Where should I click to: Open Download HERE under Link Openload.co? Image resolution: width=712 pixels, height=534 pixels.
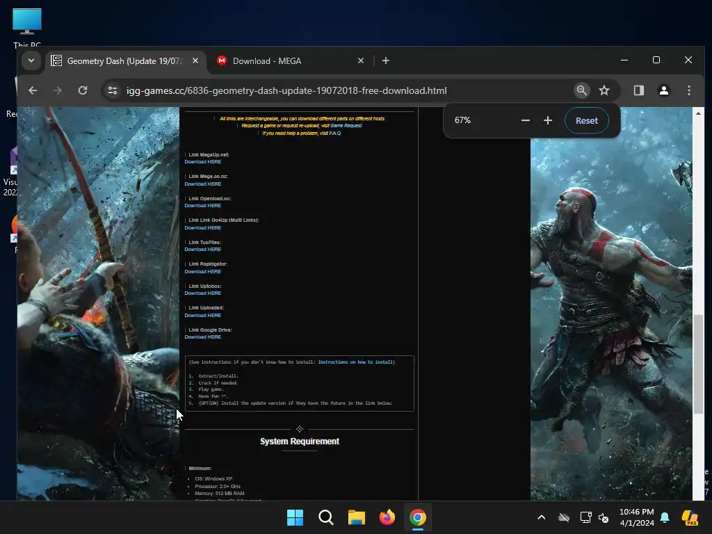[203, 206]
